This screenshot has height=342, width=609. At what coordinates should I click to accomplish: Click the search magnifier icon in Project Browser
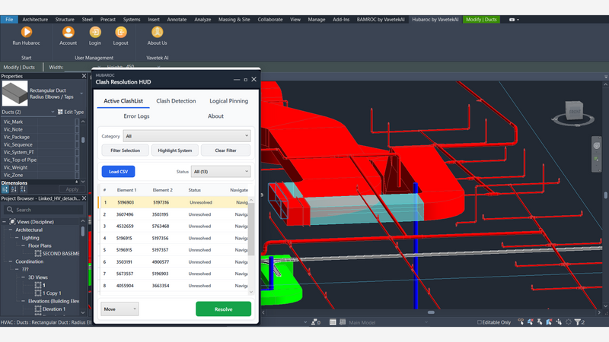[x=10, y=210]
